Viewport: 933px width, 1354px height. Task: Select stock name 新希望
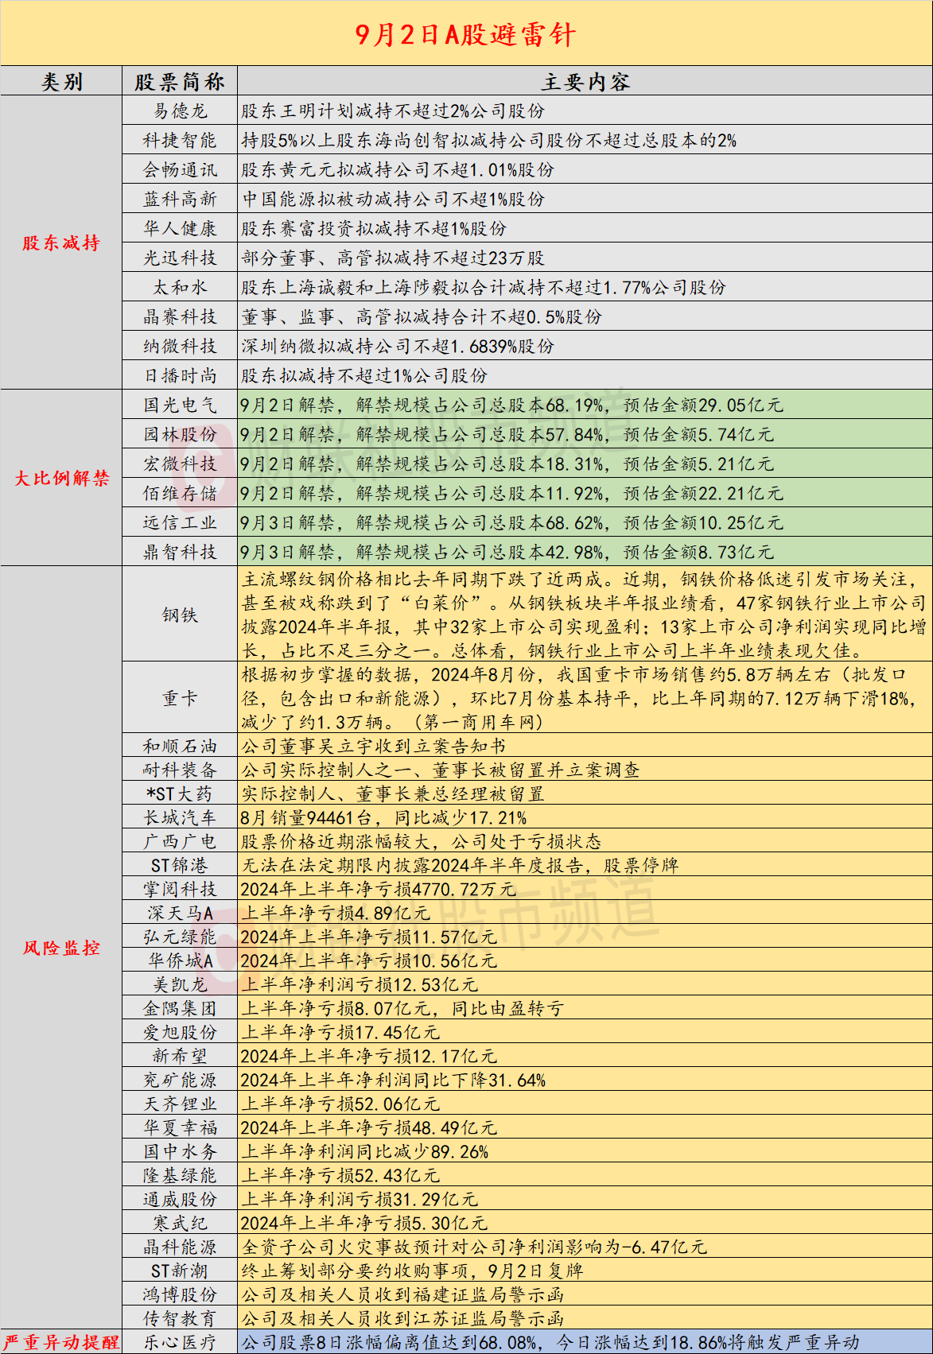pyautogui.click(x=180, y=1057)
